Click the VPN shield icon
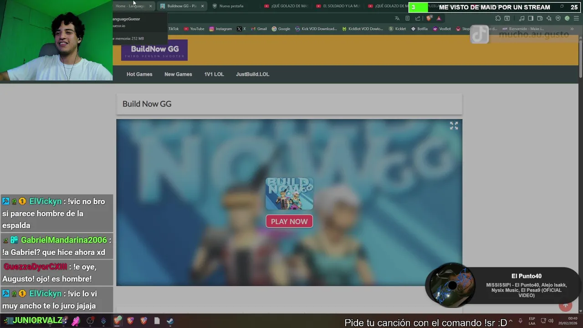 coord(558,18)
